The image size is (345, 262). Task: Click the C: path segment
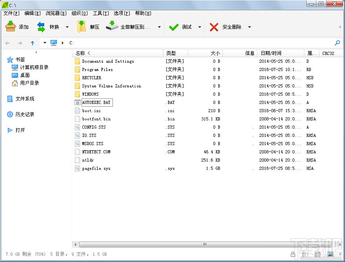71,43
